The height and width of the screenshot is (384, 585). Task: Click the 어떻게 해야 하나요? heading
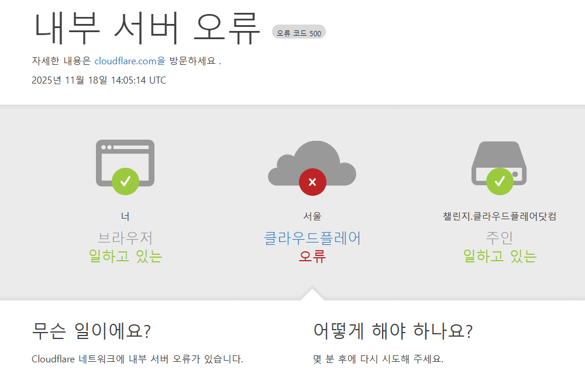(x=393, y=331)
